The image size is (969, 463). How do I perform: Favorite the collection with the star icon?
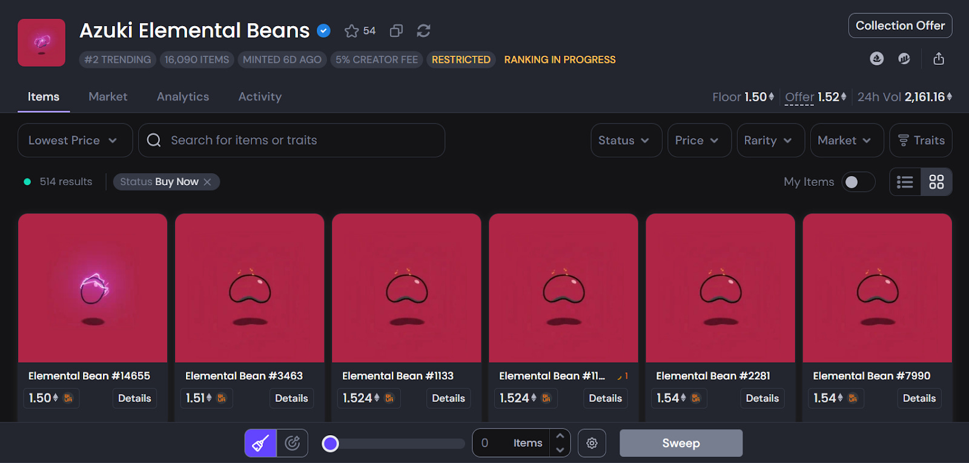tap(351, 31)
